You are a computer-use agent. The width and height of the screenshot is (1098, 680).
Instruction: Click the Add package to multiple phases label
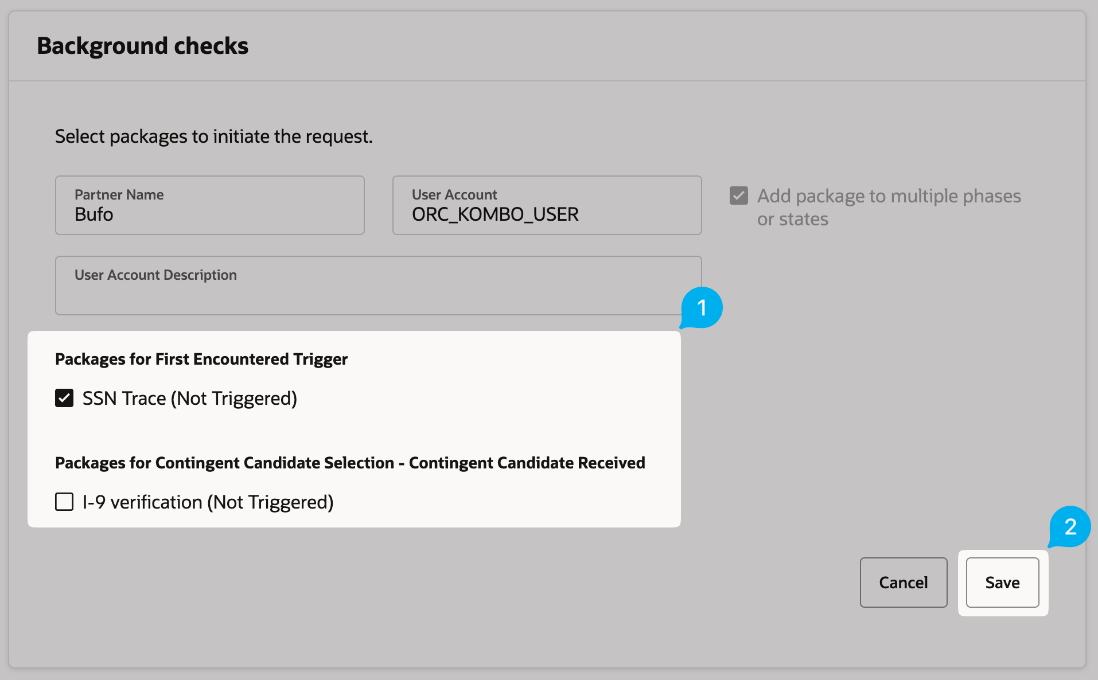tap(889, 207)
